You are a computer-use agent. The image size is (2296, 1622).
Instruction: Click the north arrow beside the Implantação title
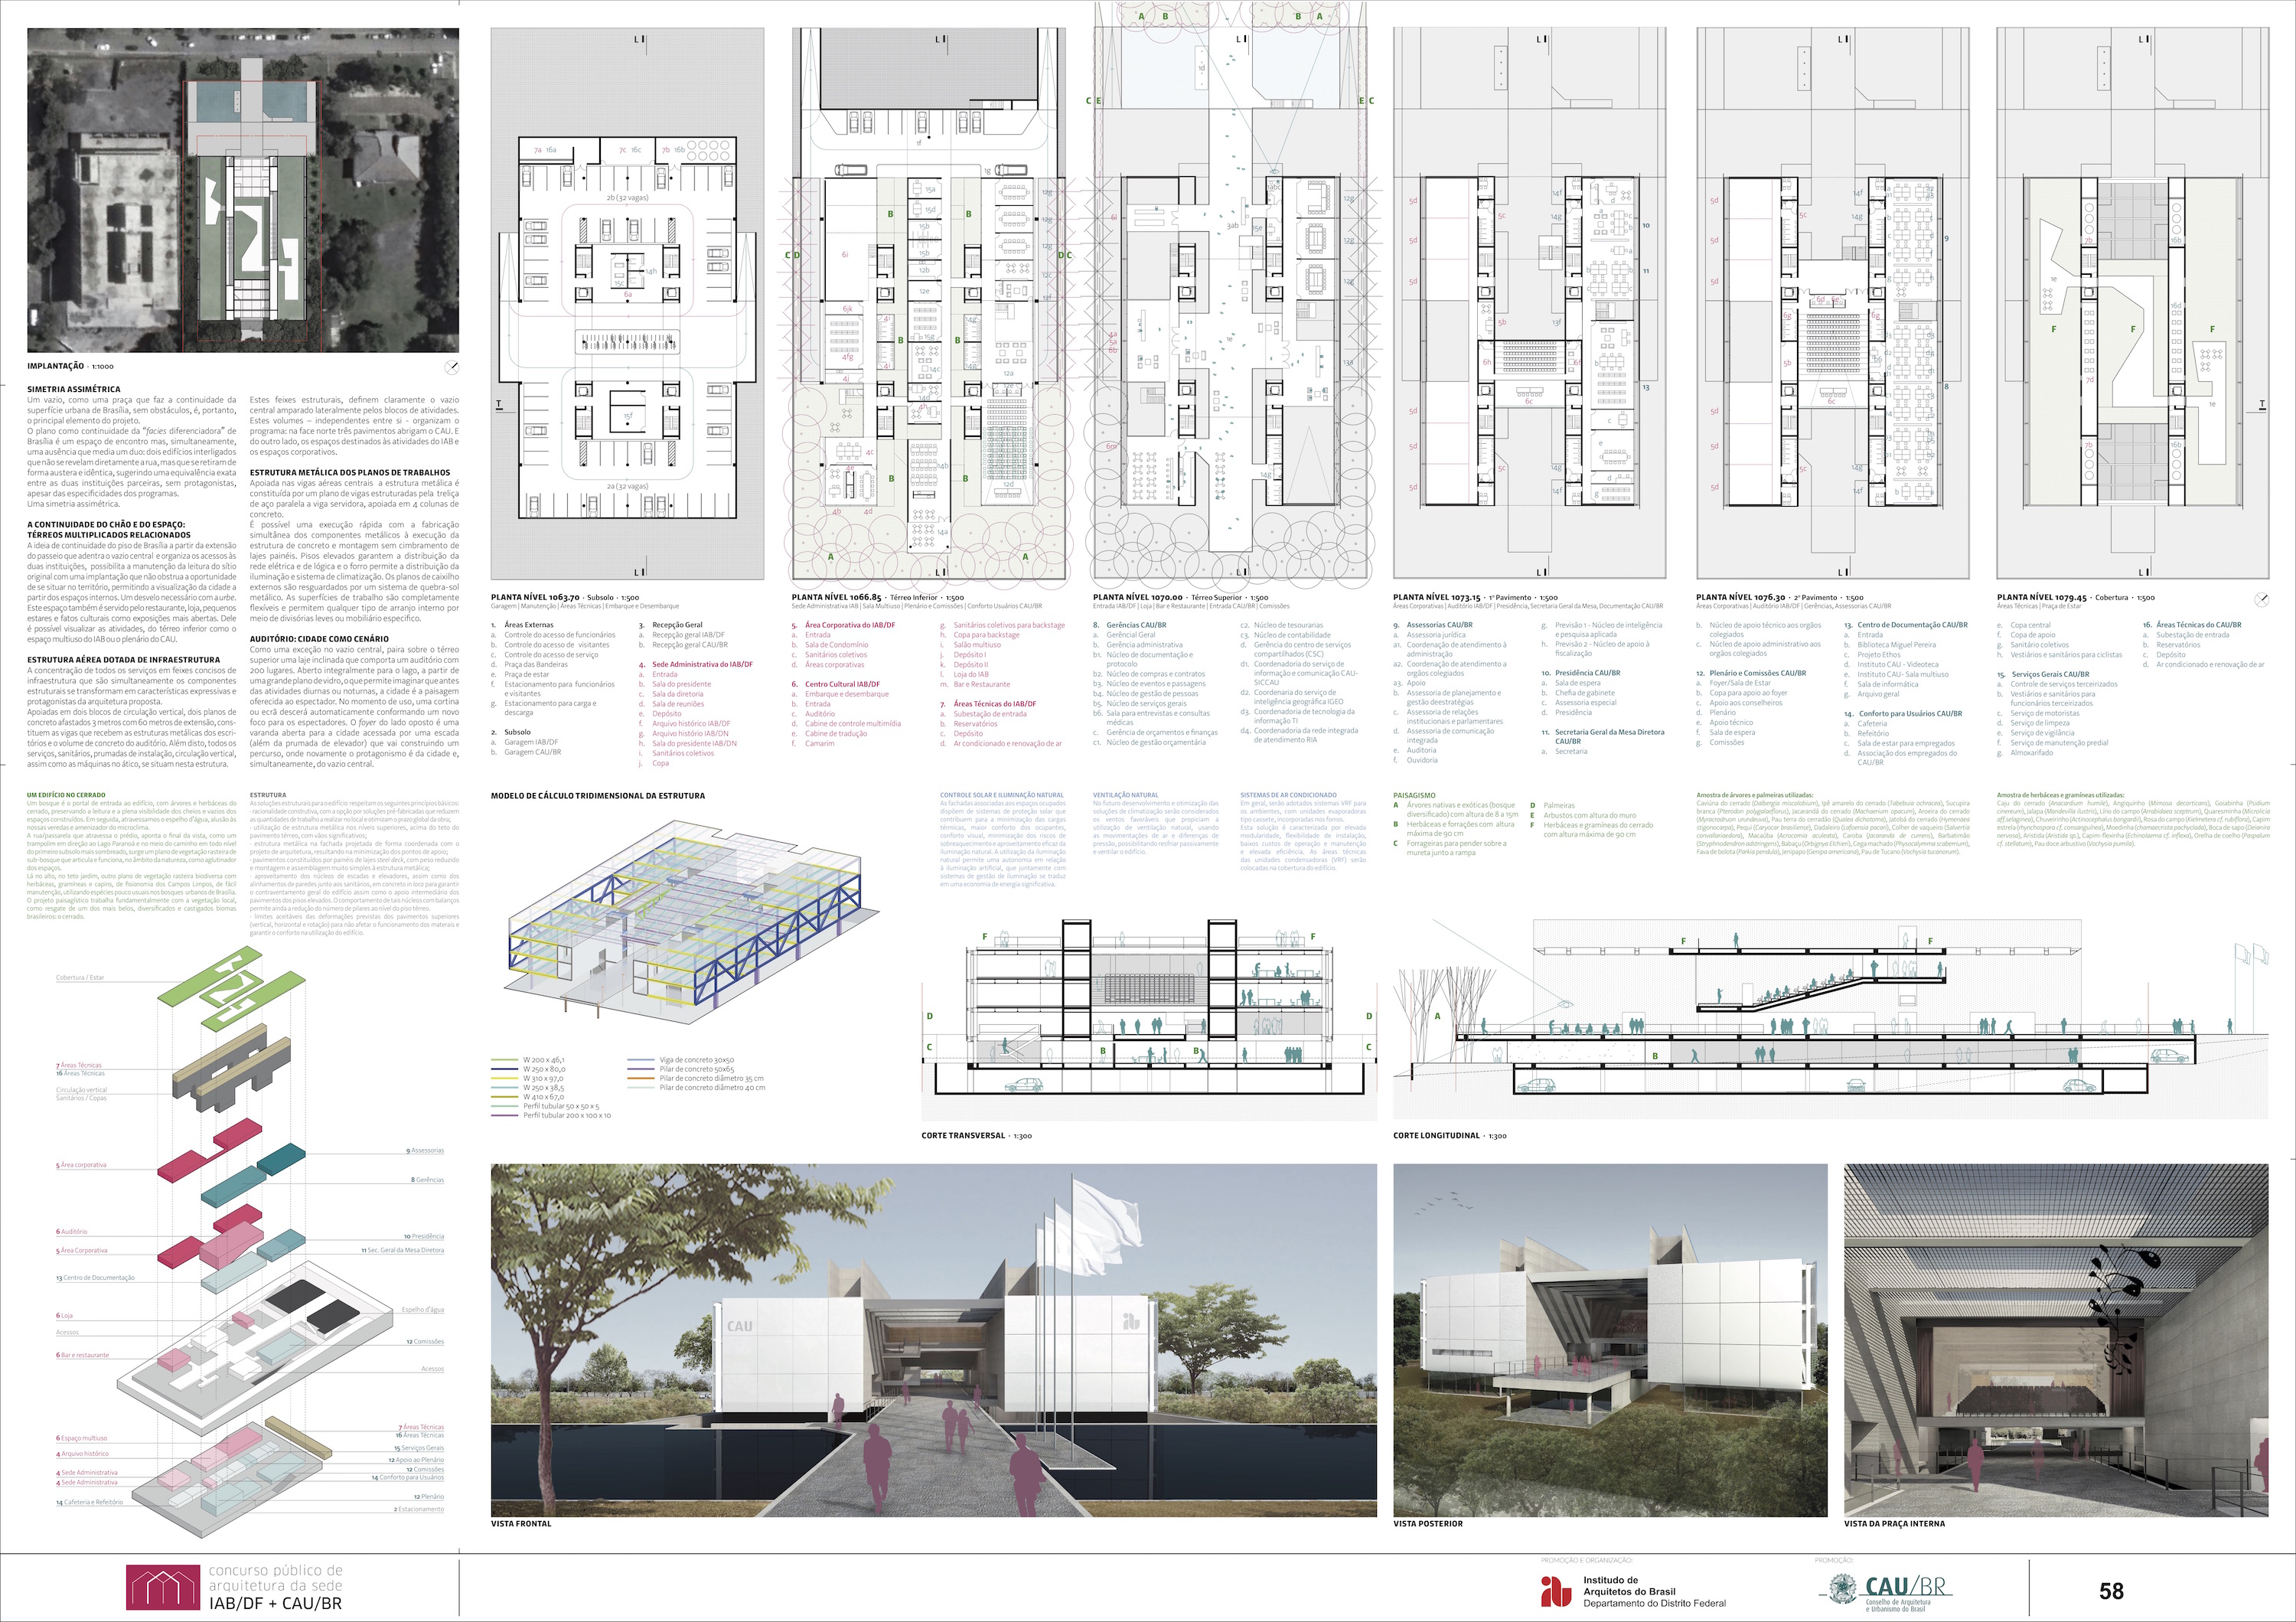point(451,367)
